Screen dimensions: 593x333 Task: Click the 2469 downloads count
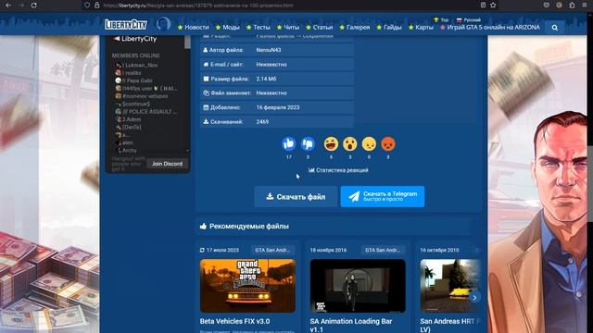point(262,121)
